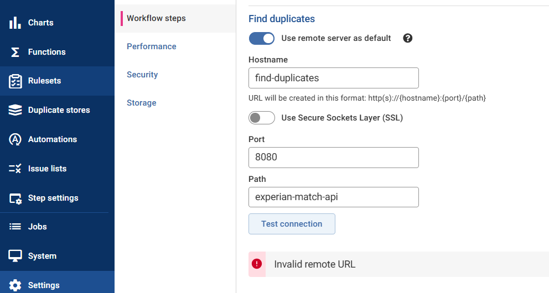Click the red error alert icon
Image resolution: width=549 pixels, height=293 pixels.
coord(257,264)
